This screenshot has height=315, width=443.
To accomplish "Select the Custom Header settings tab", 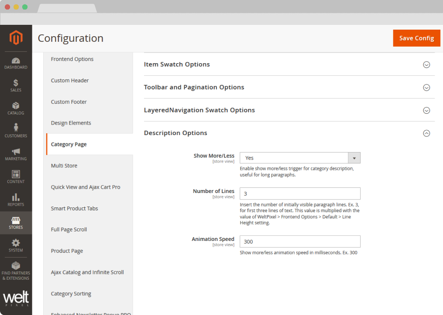I will point(70,81).
